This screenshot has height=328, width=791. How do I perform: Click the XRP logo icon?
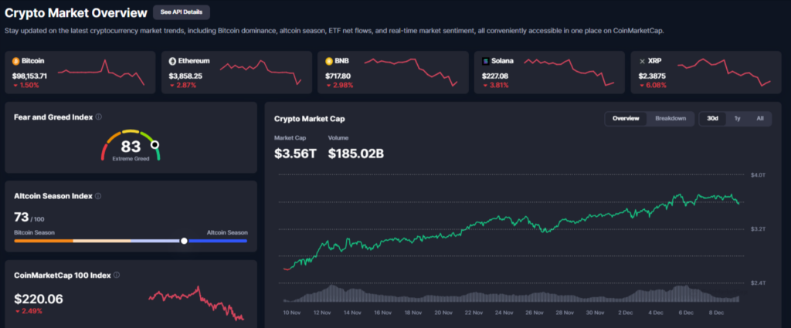click(640, 60)
